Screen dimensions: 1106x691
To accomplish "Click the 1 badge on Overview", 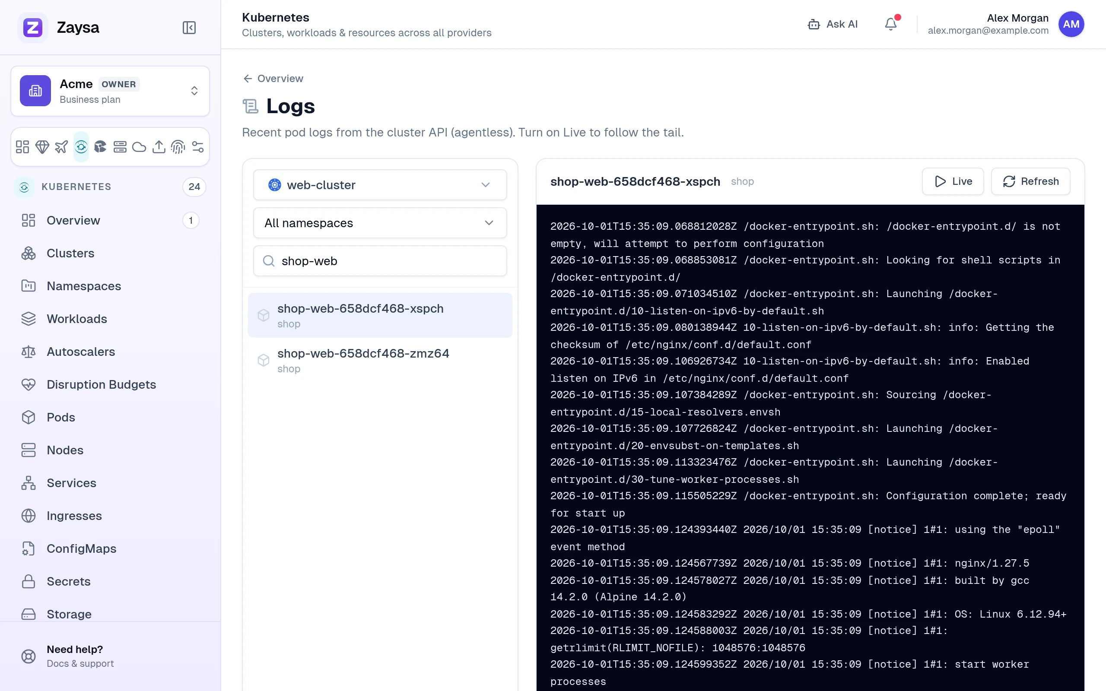I will pyautogui.click(x=191, y=220).
